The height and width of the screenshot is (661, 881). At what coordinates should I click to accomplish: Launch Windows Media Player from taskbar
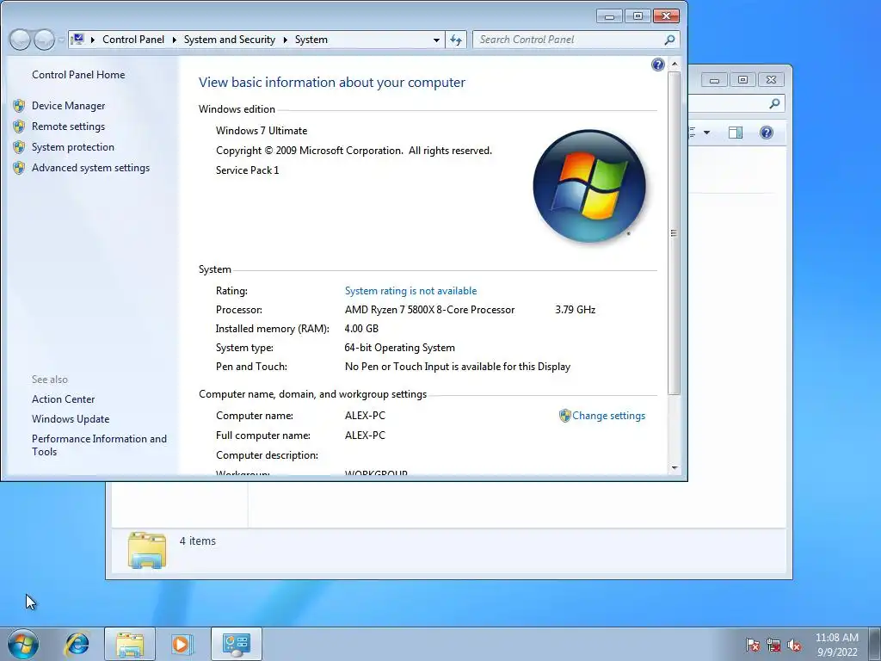182,644
